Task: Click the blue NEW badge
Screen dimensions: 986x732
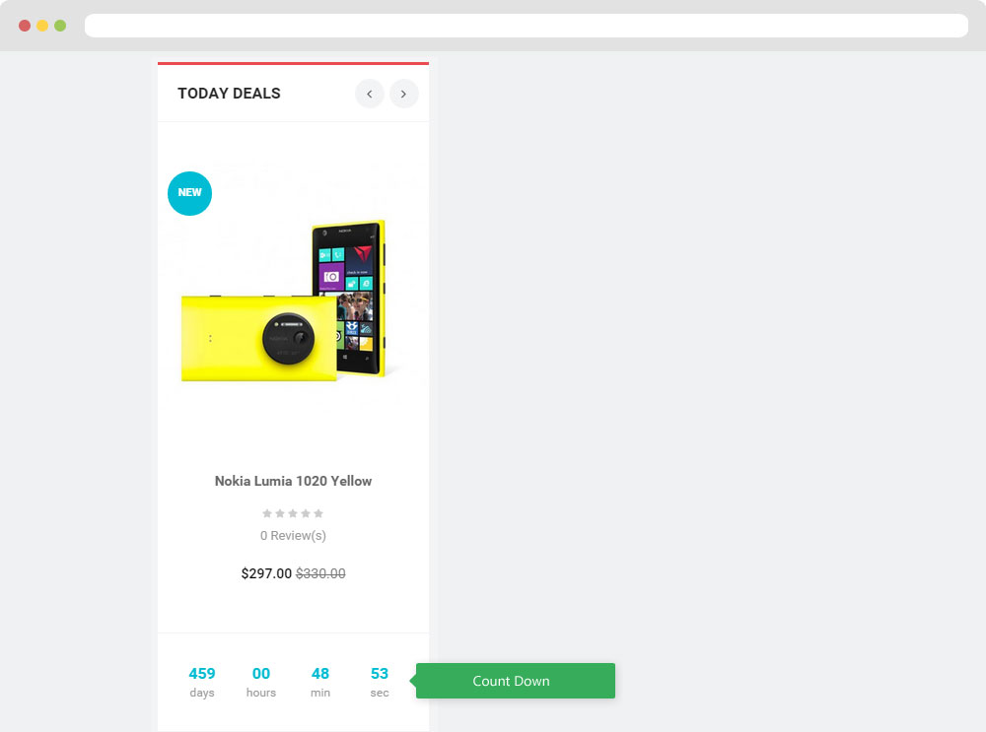Action: (x=189, y=193)
